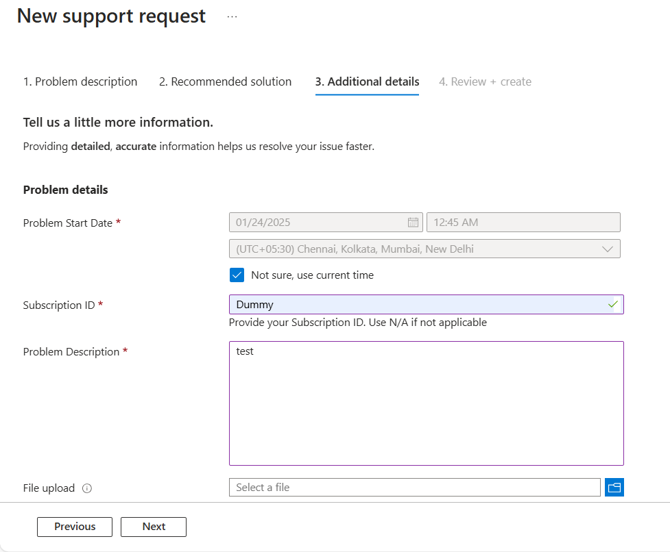Viewport: 670px width, 552px height.
Task: Click the Previous button
Action: [75, 527]
